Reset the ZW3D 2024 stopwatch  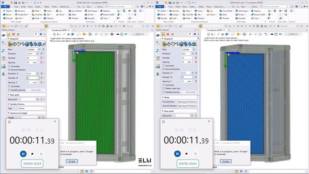coord(196,154)
